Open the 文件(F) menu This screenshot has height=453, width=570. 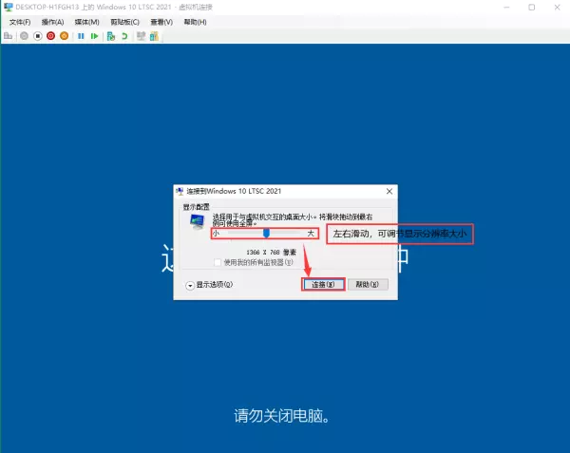point(20,22)
